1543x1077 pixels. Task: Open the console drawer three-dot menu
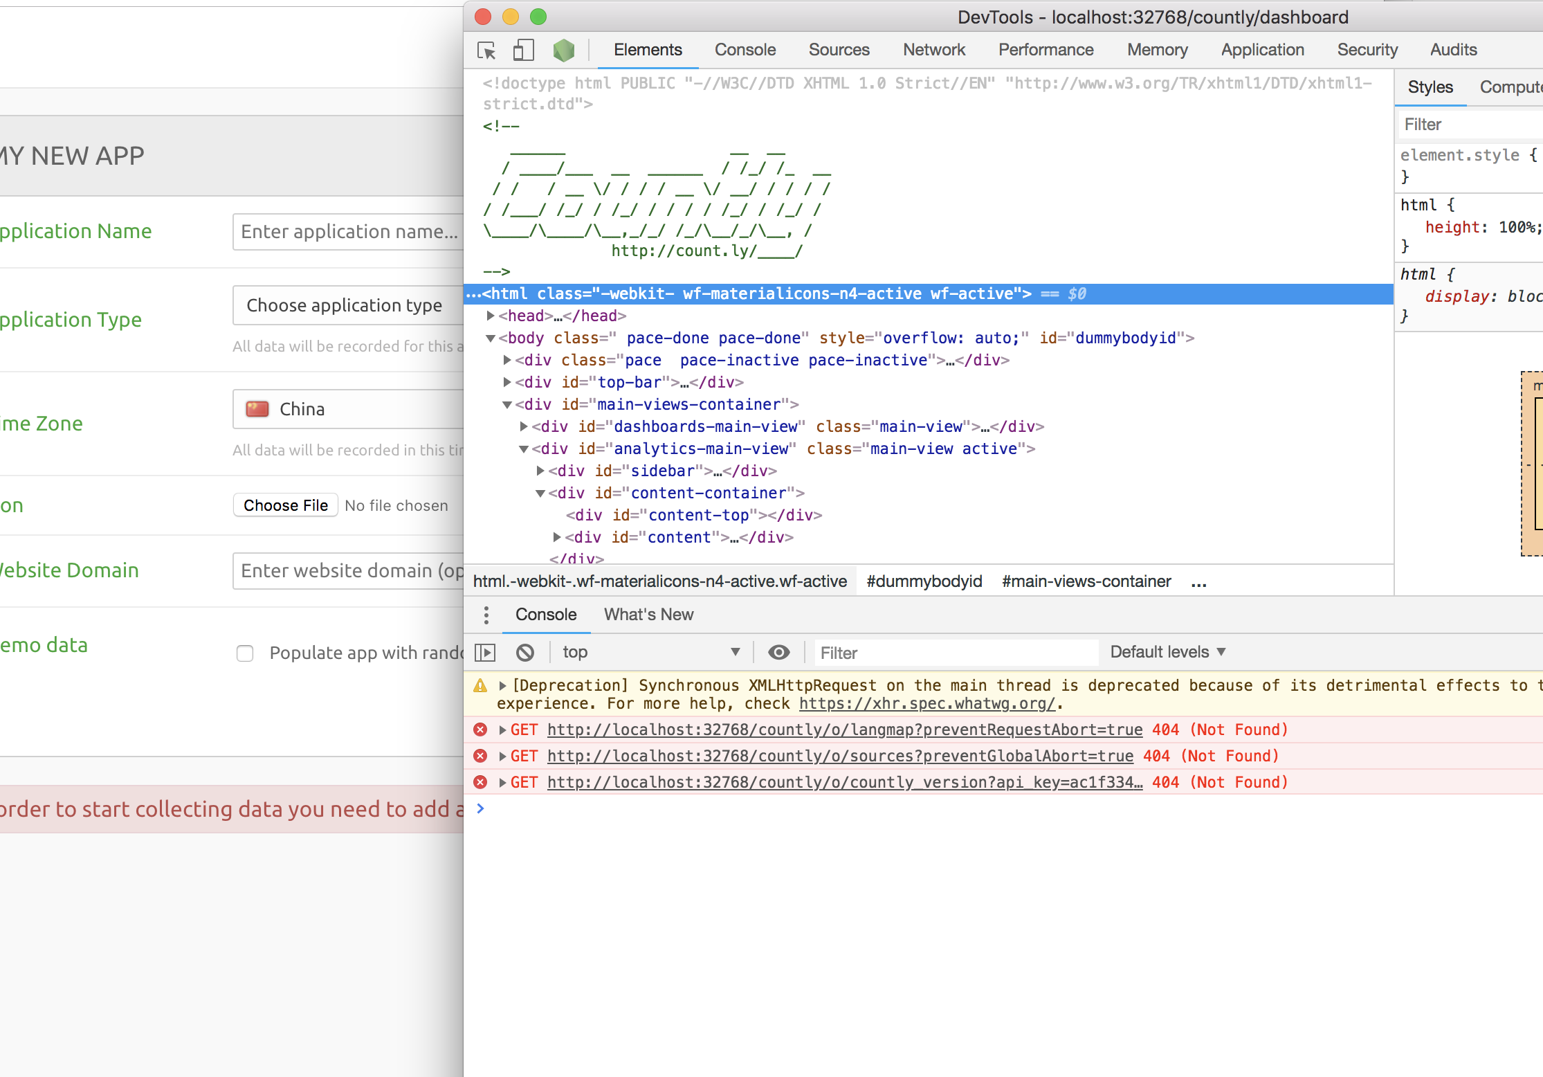486,615
